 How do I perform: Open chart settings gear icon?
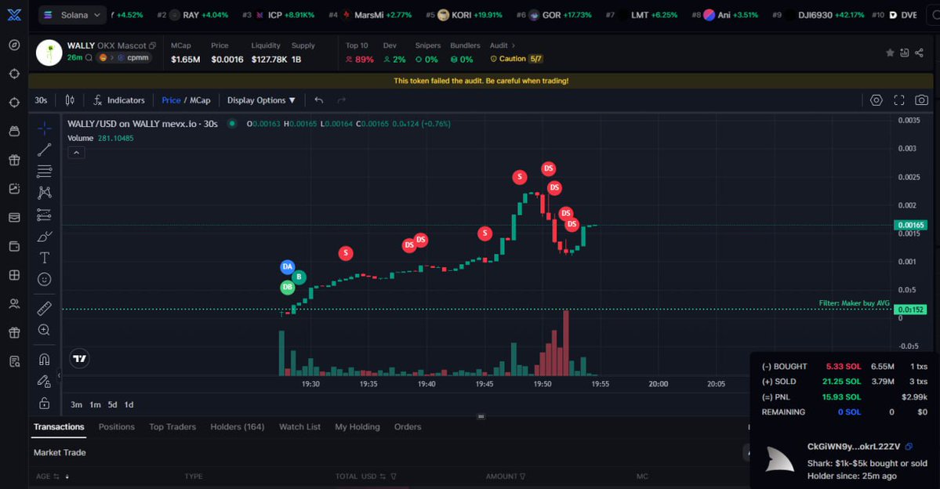pyautogui.click(x=876, y=100)
